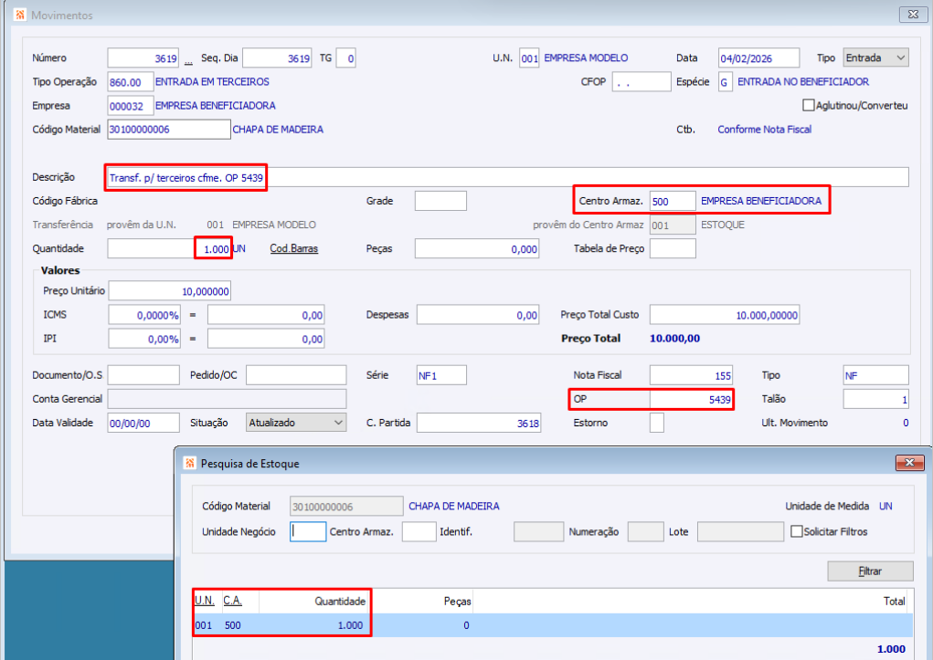Enable the Solicitar Filtros checkbox
This screenshot has width=933, height=660.
pyautogui.click(x=796, y=531)
